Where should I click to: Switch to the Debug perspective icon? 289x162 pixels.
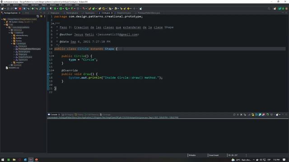pyautogui.click(x=283, y=9)
